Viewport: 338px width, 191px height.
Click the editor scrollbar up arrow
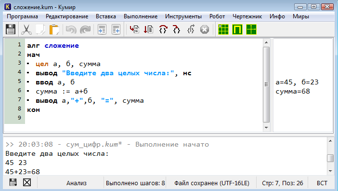point(266,42)
